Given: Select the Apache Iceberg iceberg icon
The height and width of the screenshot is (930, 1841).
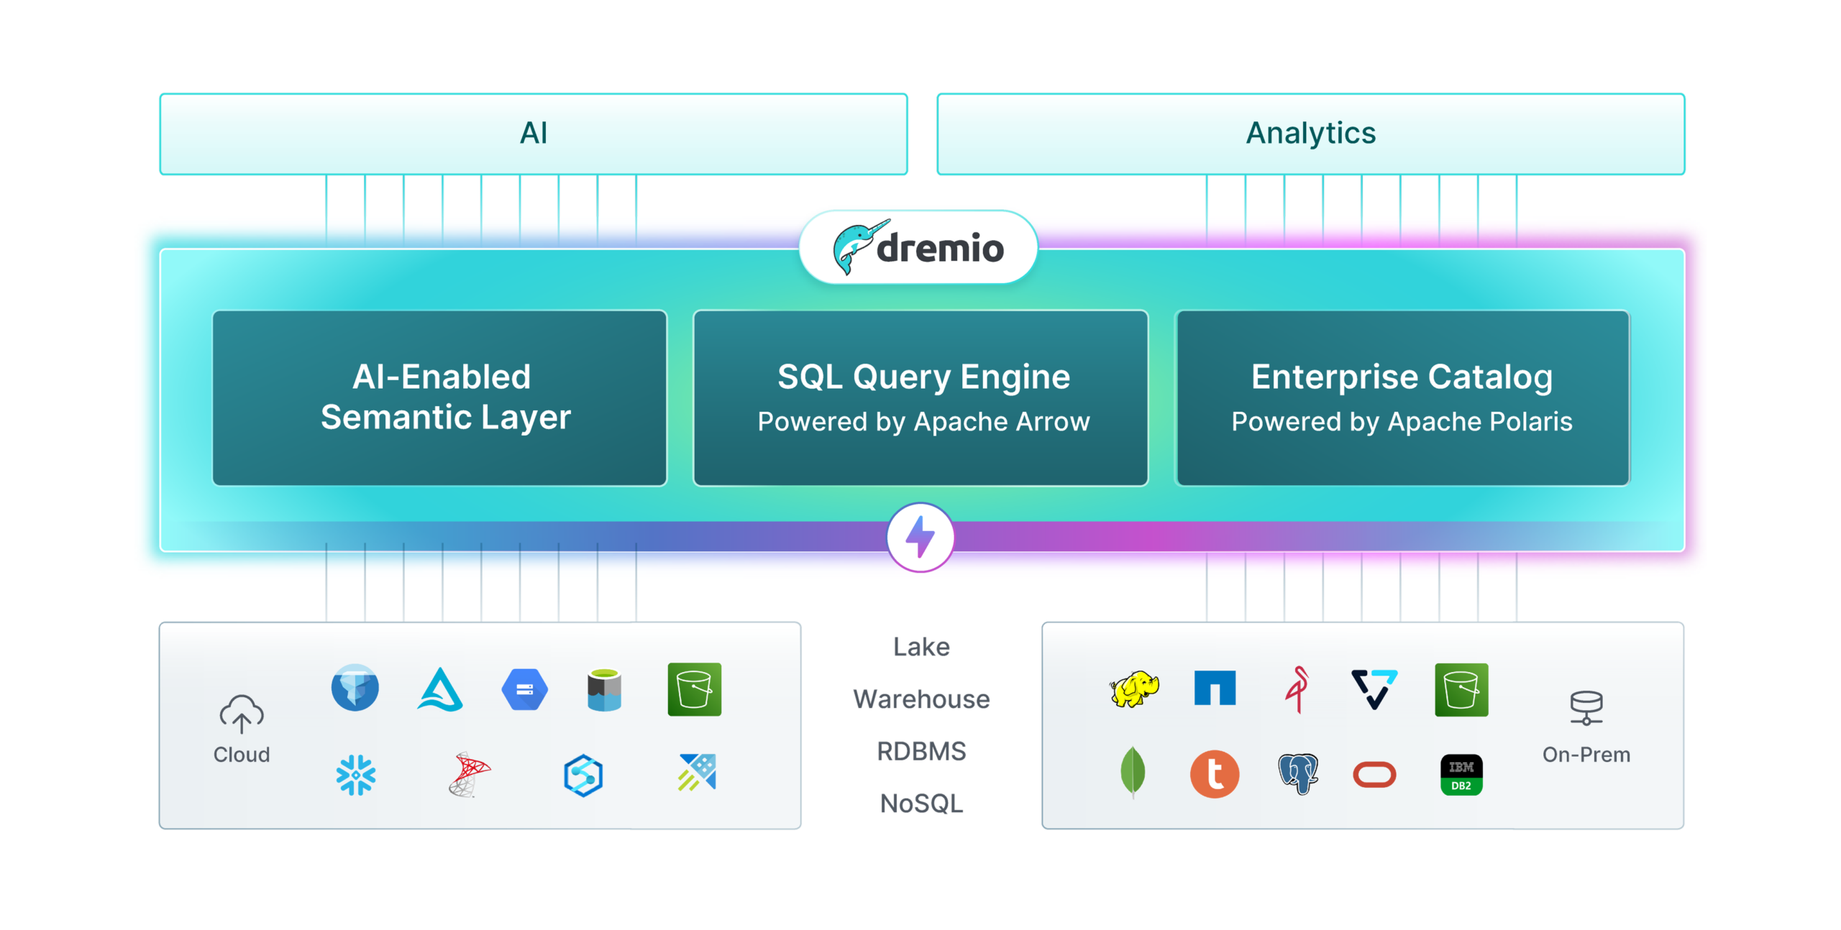Looking at the screenshot, I should click(355, 687).
